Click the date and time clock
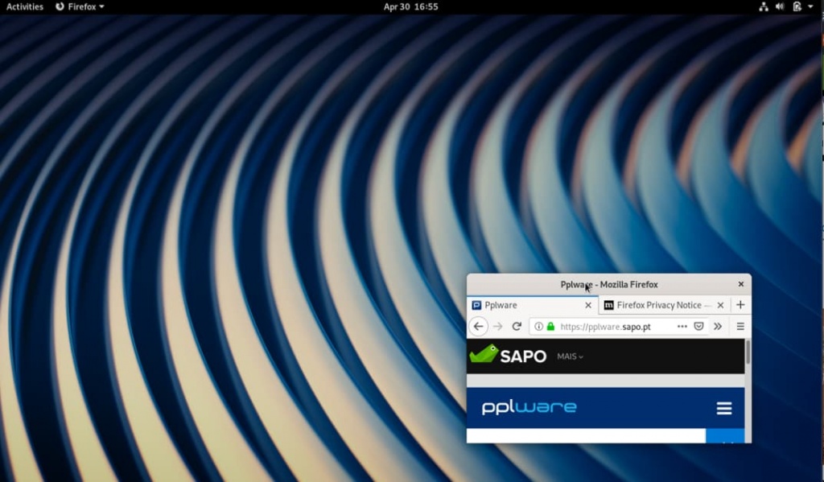The width and height of the screenshot is (824, 482). [410, 6]
